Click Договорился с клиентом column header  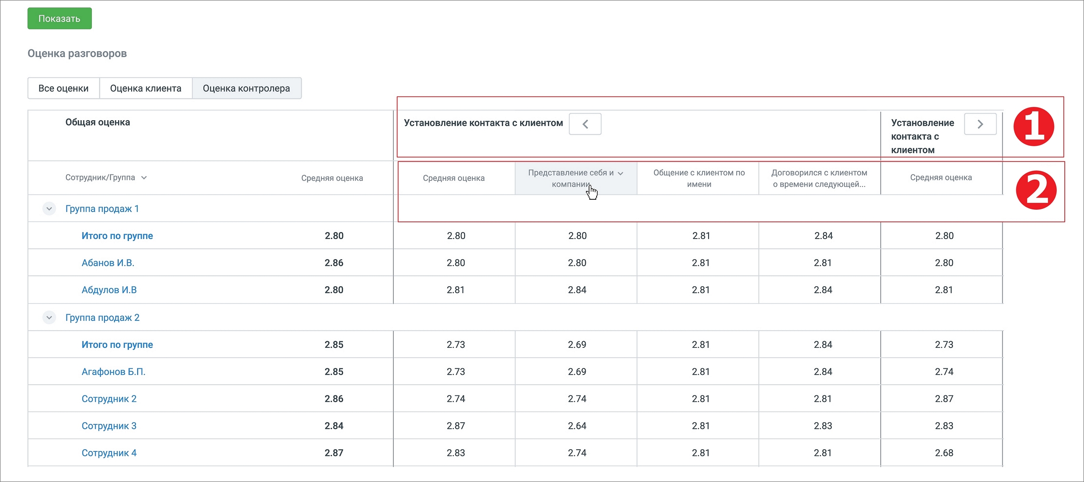[819, 178]
